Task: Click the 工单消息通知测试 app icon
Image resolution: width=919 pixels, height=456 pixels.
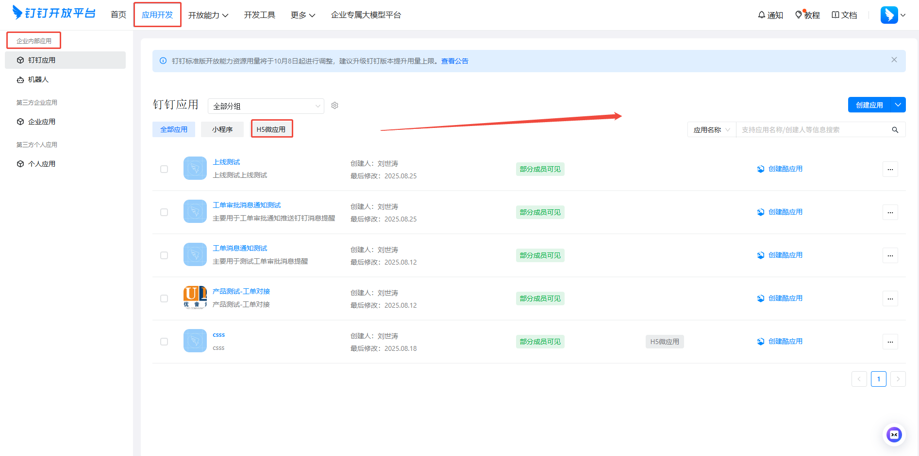Action: pyautogui.click(x=195, y=254)
